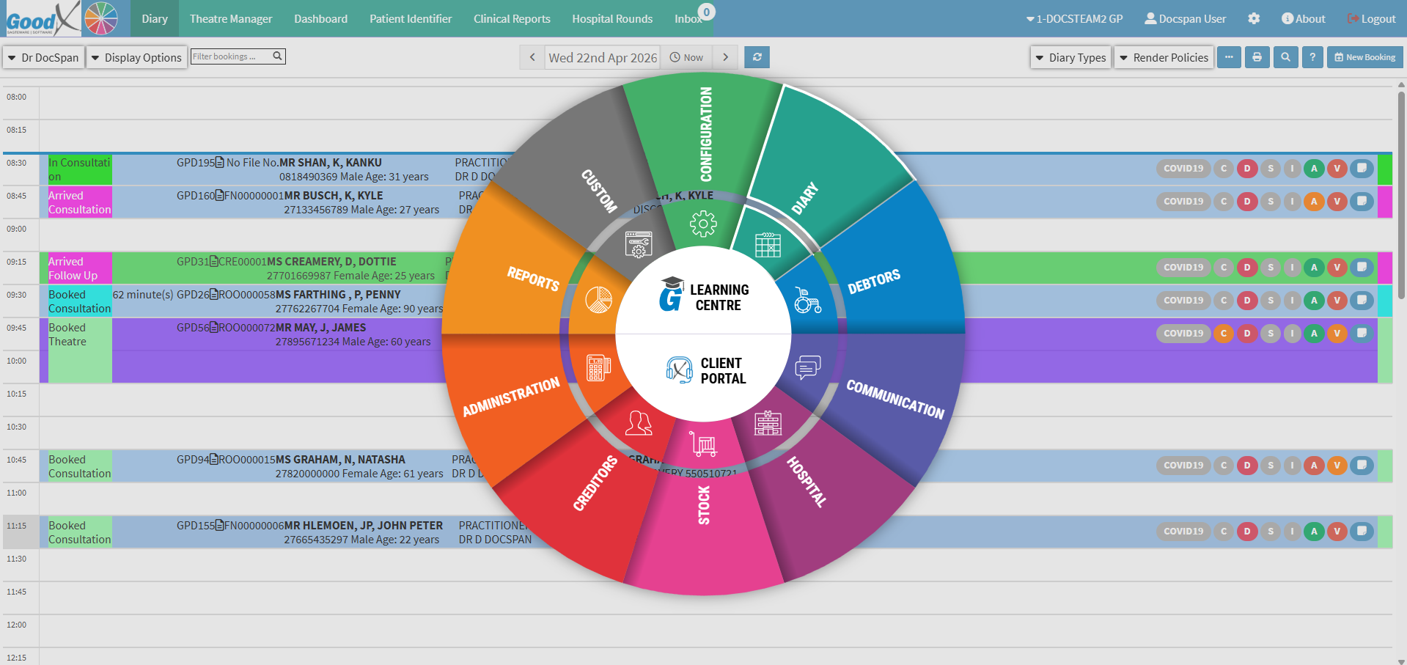Expand the 1-DOCSTEAM2 GP practice selector

[x=1075, y=19]
